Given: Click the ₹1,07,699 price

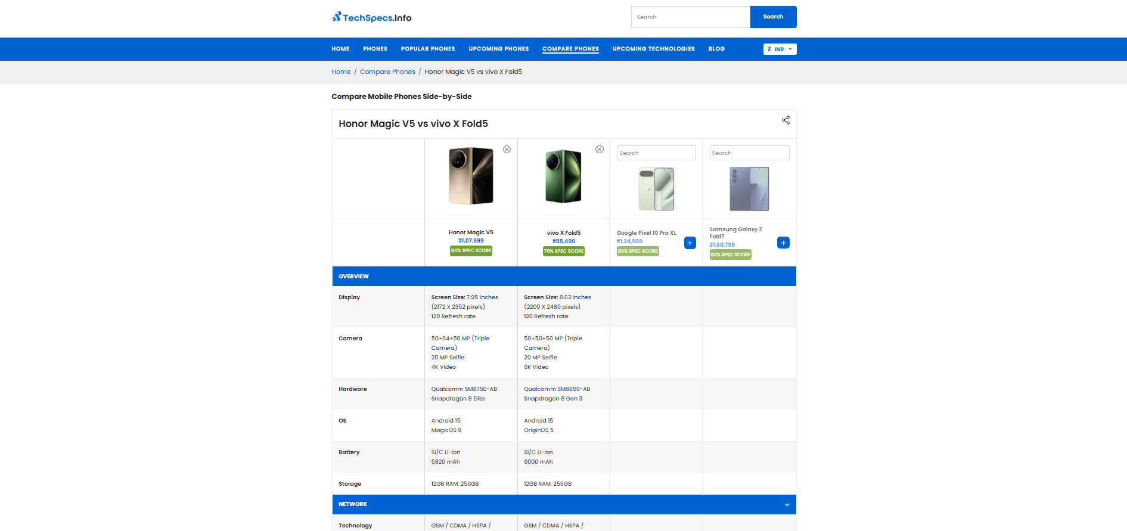Looking at the screenshot, I should tap(471, 241).
